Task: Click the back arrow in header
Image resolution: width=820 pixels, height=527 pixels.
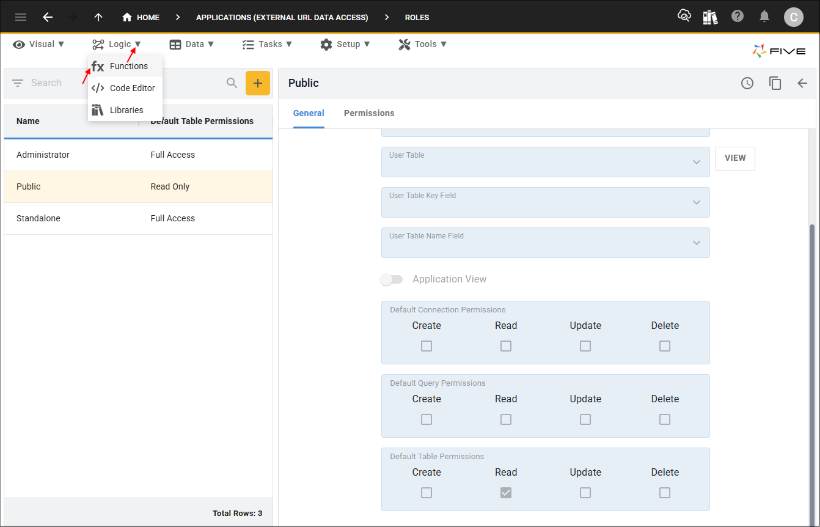Action: pyautogui.click(x=48, y=17)
